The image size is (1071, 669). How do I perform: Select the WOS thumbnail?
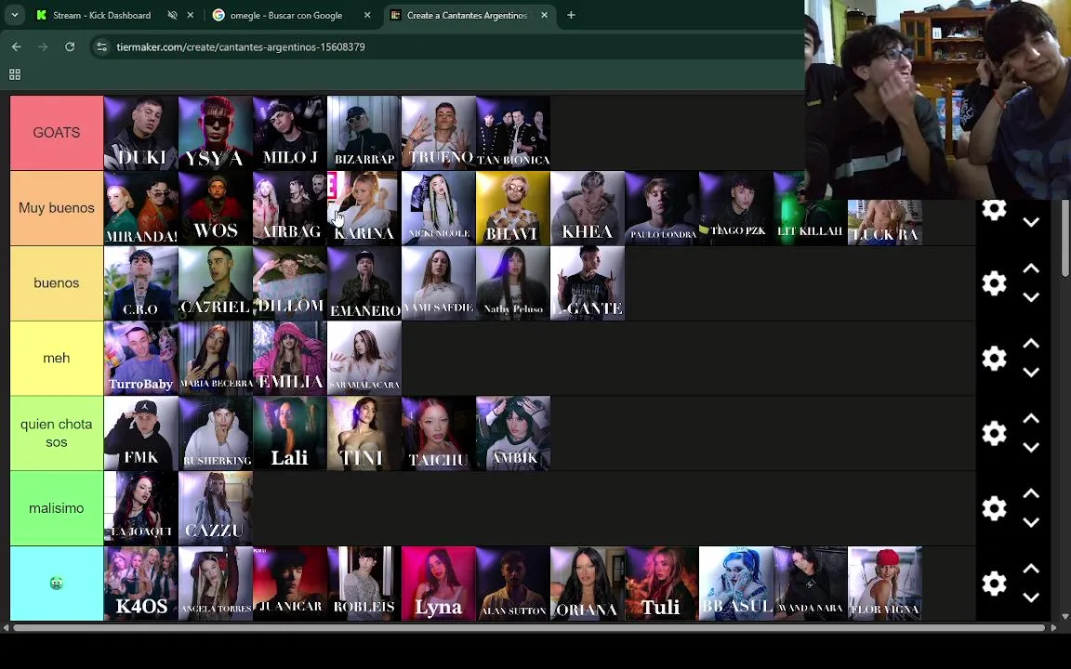215,207
